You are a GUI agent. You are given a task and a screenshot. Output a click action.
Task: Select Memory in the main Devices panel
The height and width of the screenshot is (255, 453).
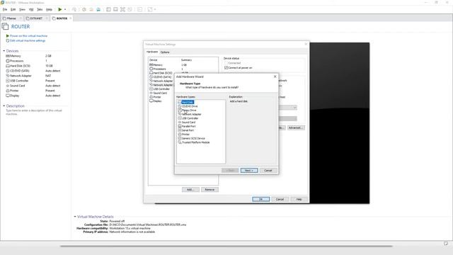(16, 56)
